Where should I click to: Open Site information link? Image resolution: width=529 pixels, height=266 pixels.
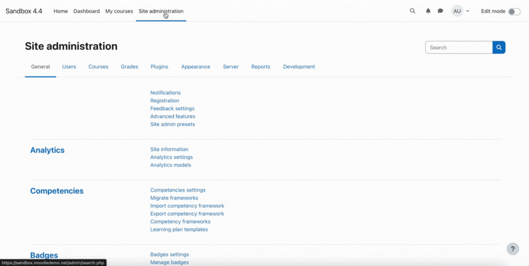coord(169,149)
